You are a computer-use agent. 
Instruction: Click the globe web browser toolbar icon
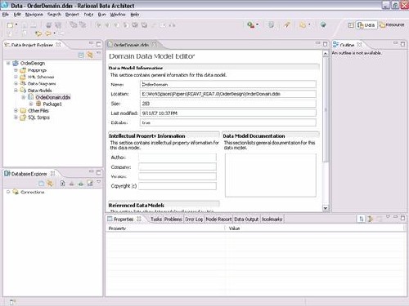coord(323,24)
